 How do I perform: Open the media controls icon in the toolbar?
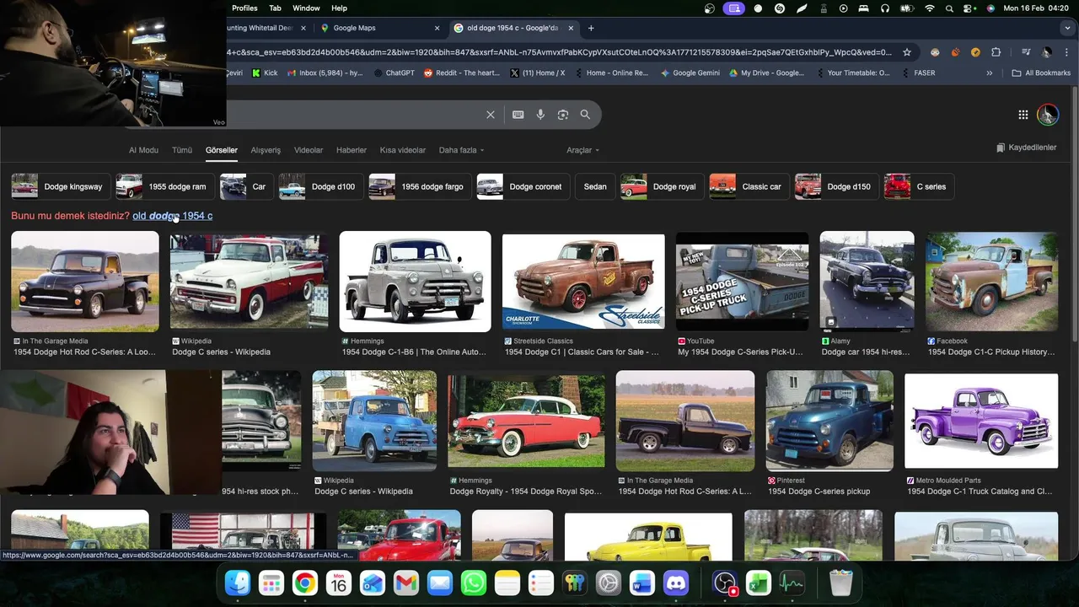[1026, 52]
